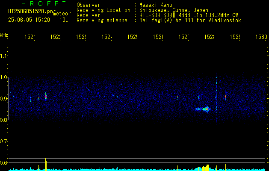The width and height of the screenshot is (269, 171).
Task: Click the 1525 time axis label
Action: pos(133,37)
